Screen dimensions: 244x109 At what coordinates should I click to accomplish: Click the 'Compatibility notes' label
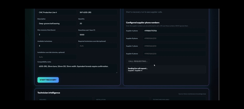point(44,62)
